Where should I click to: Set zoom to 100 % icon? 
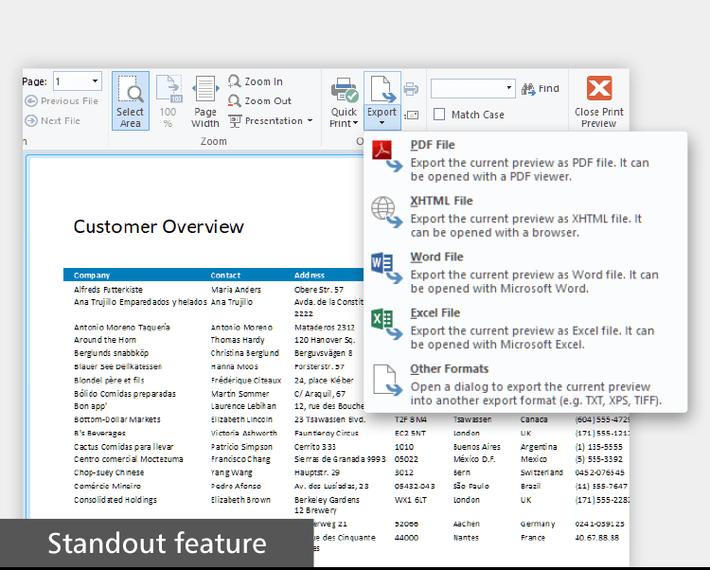(x=169, y=89)
